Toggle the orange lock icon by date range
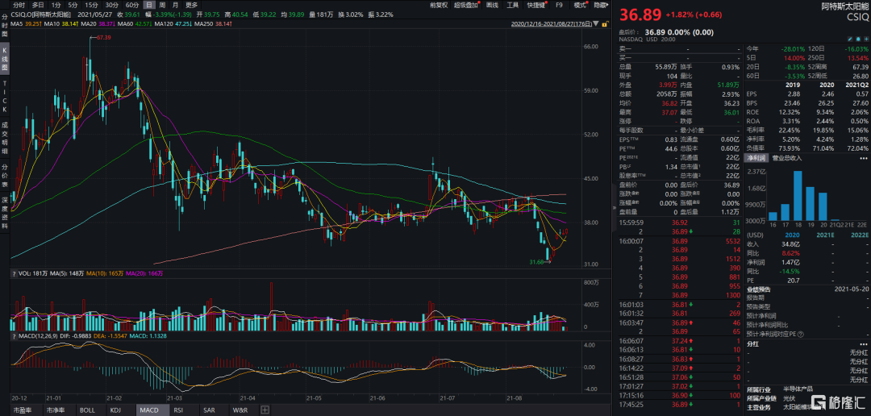This screenshot has height=416, width=871. click(x=604, y=24)
